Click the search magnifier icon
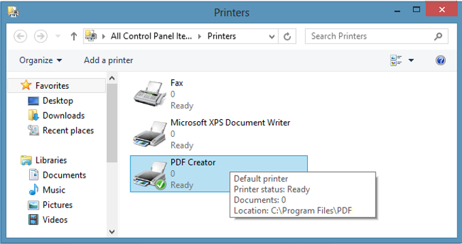Image resolution: width=462 pixels, height=244 pixels. (438, 37)
